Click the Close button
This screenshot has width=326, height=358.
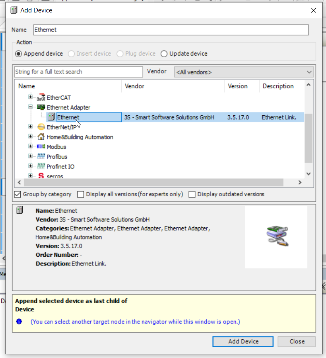(297, 341)
